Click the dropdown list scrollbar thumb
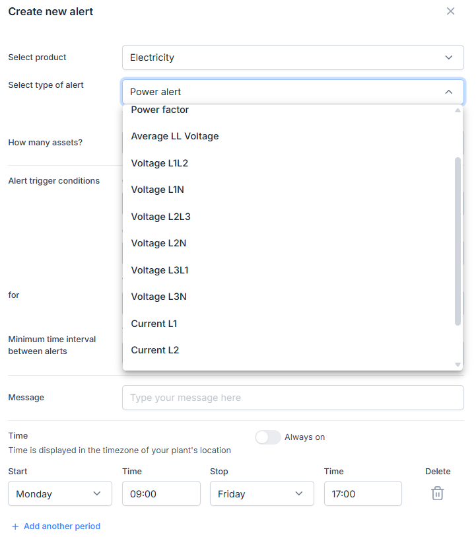Image resolution: width=476 pixels, height=537 pixels. point(458,241)
